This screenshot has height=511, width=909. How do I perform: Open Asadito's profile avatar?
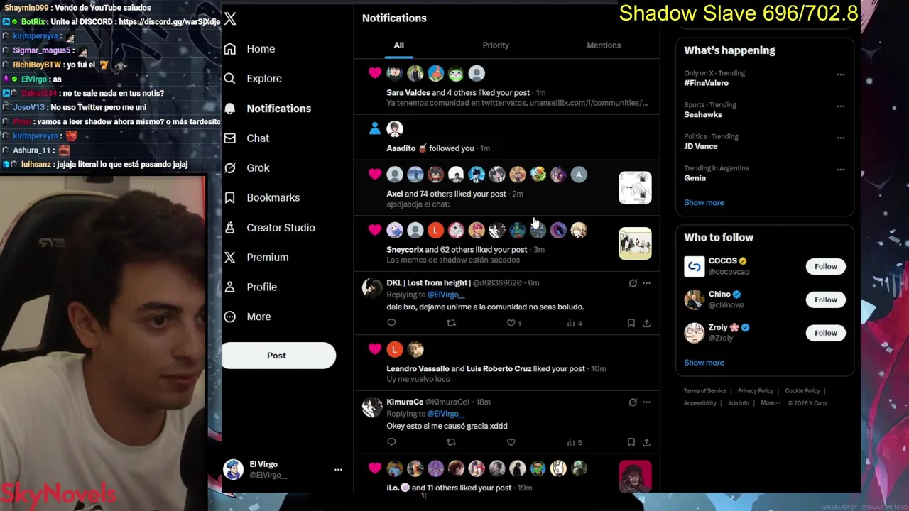(395, 128)
